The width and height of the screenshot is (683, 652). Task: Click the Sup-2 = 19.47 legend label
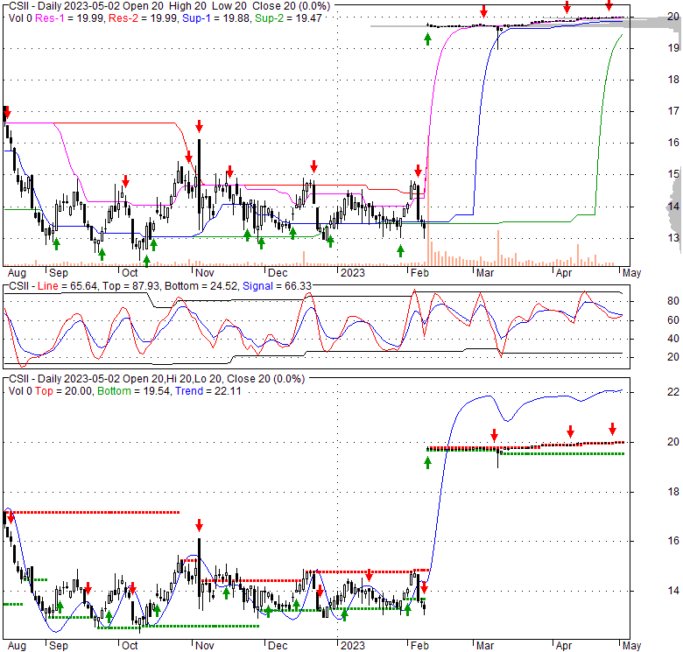click(288, 18)
